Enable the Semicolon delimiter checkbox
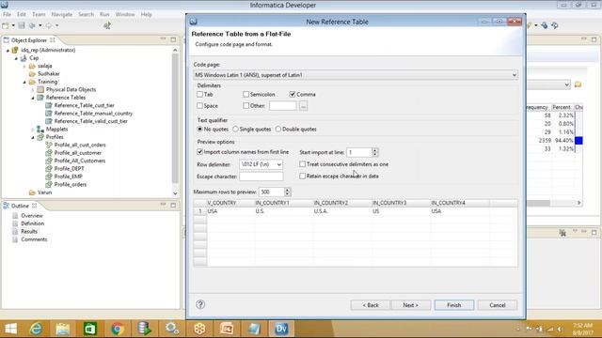Screen dimensions: 602x338 pos(246,94)
